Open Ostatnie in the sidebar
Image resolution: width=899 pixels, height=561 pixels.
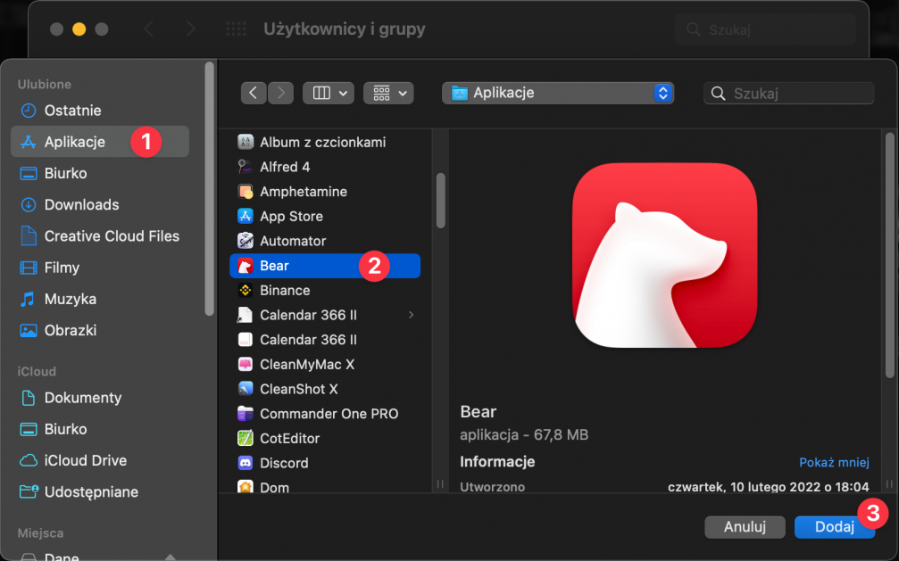click(72, 111)
